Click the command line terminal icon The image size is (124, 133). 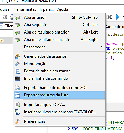click(17, 78)
